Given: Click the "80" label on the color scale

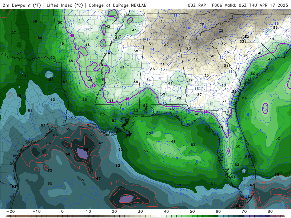Looking at the screenshot, I should point(270,211).
